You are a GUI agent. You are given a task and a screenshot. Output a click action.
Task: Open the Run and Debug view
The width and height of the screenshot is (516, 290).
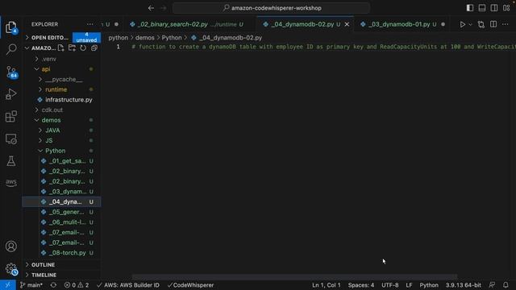tap(10, 94)
